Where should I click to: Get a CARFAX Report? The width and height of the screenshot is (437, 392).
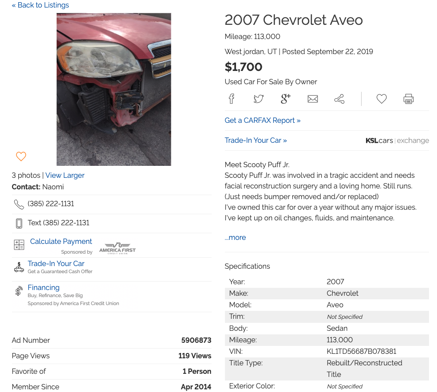[263, 120]
